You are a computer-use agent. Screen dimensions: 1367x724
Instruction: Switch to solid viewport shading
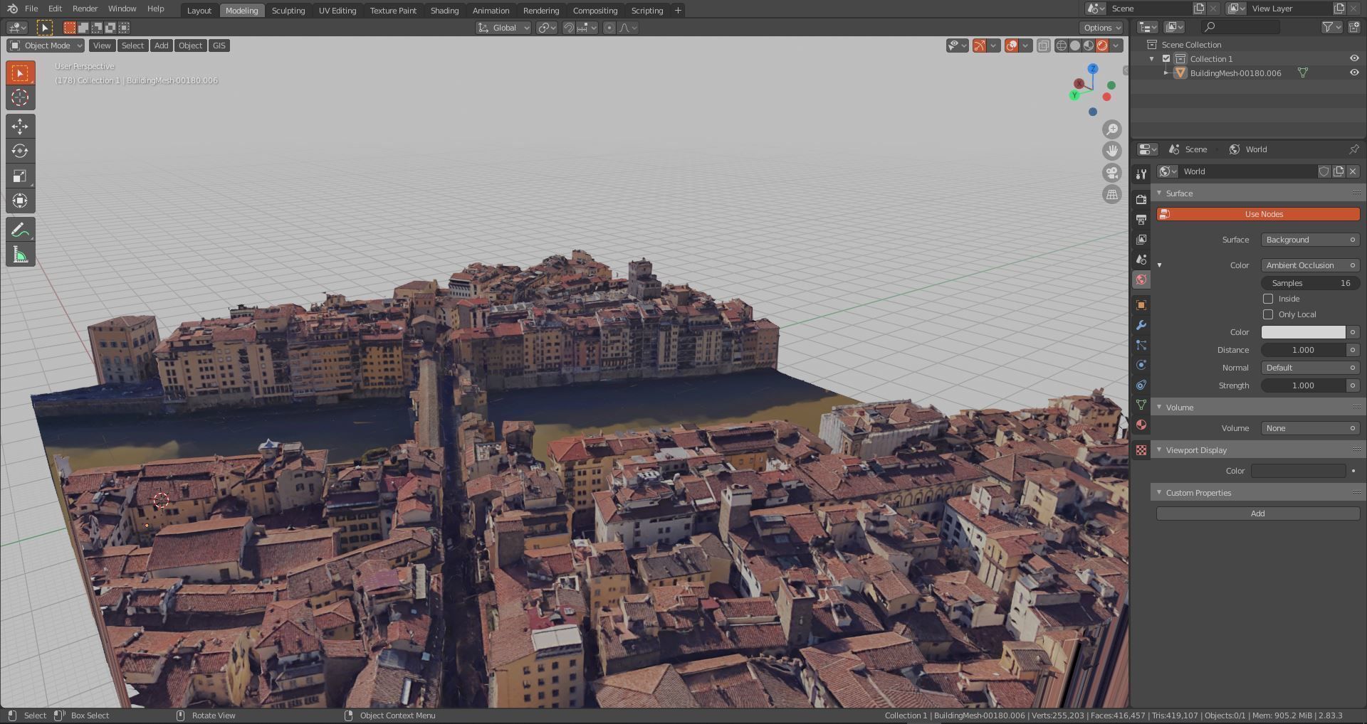[x=1075, y=46]
